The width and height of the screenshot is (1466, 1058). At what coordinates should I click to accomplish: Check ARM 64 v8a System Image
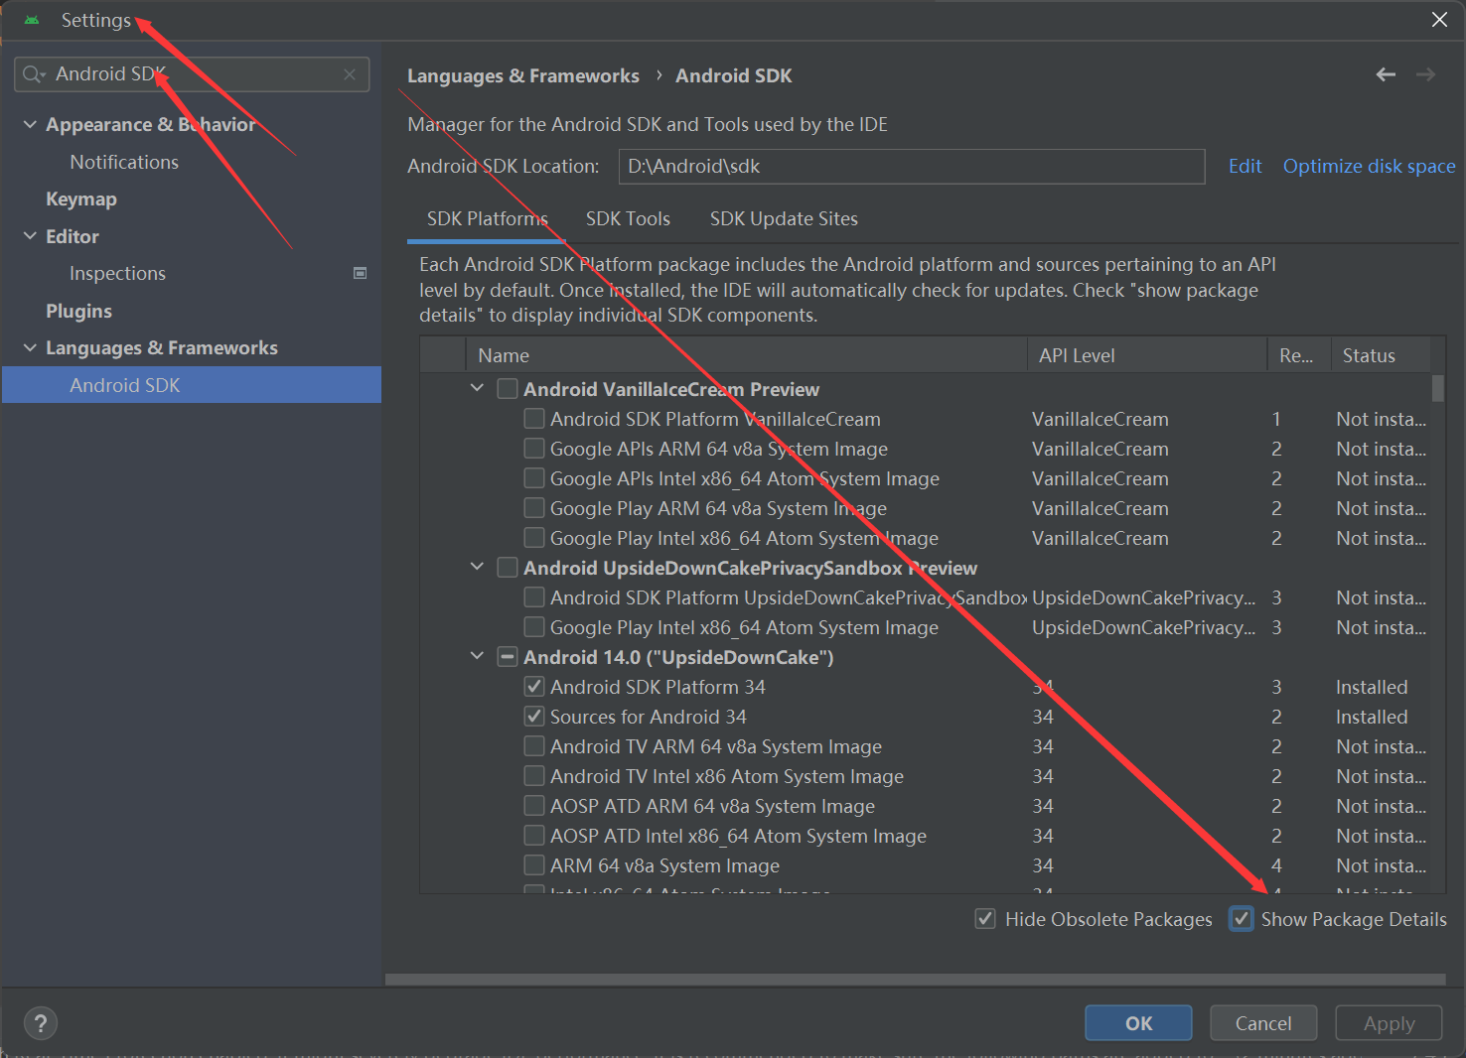[x=534, y=865]
